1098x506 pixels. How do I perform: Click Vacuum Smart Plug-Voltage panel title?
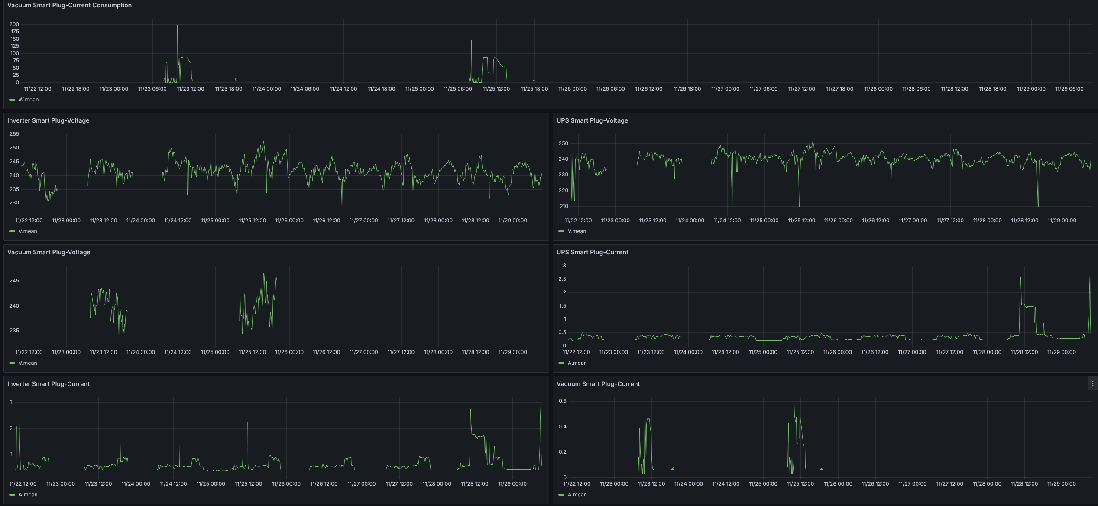pyautogui.click(x=49, y=252)
